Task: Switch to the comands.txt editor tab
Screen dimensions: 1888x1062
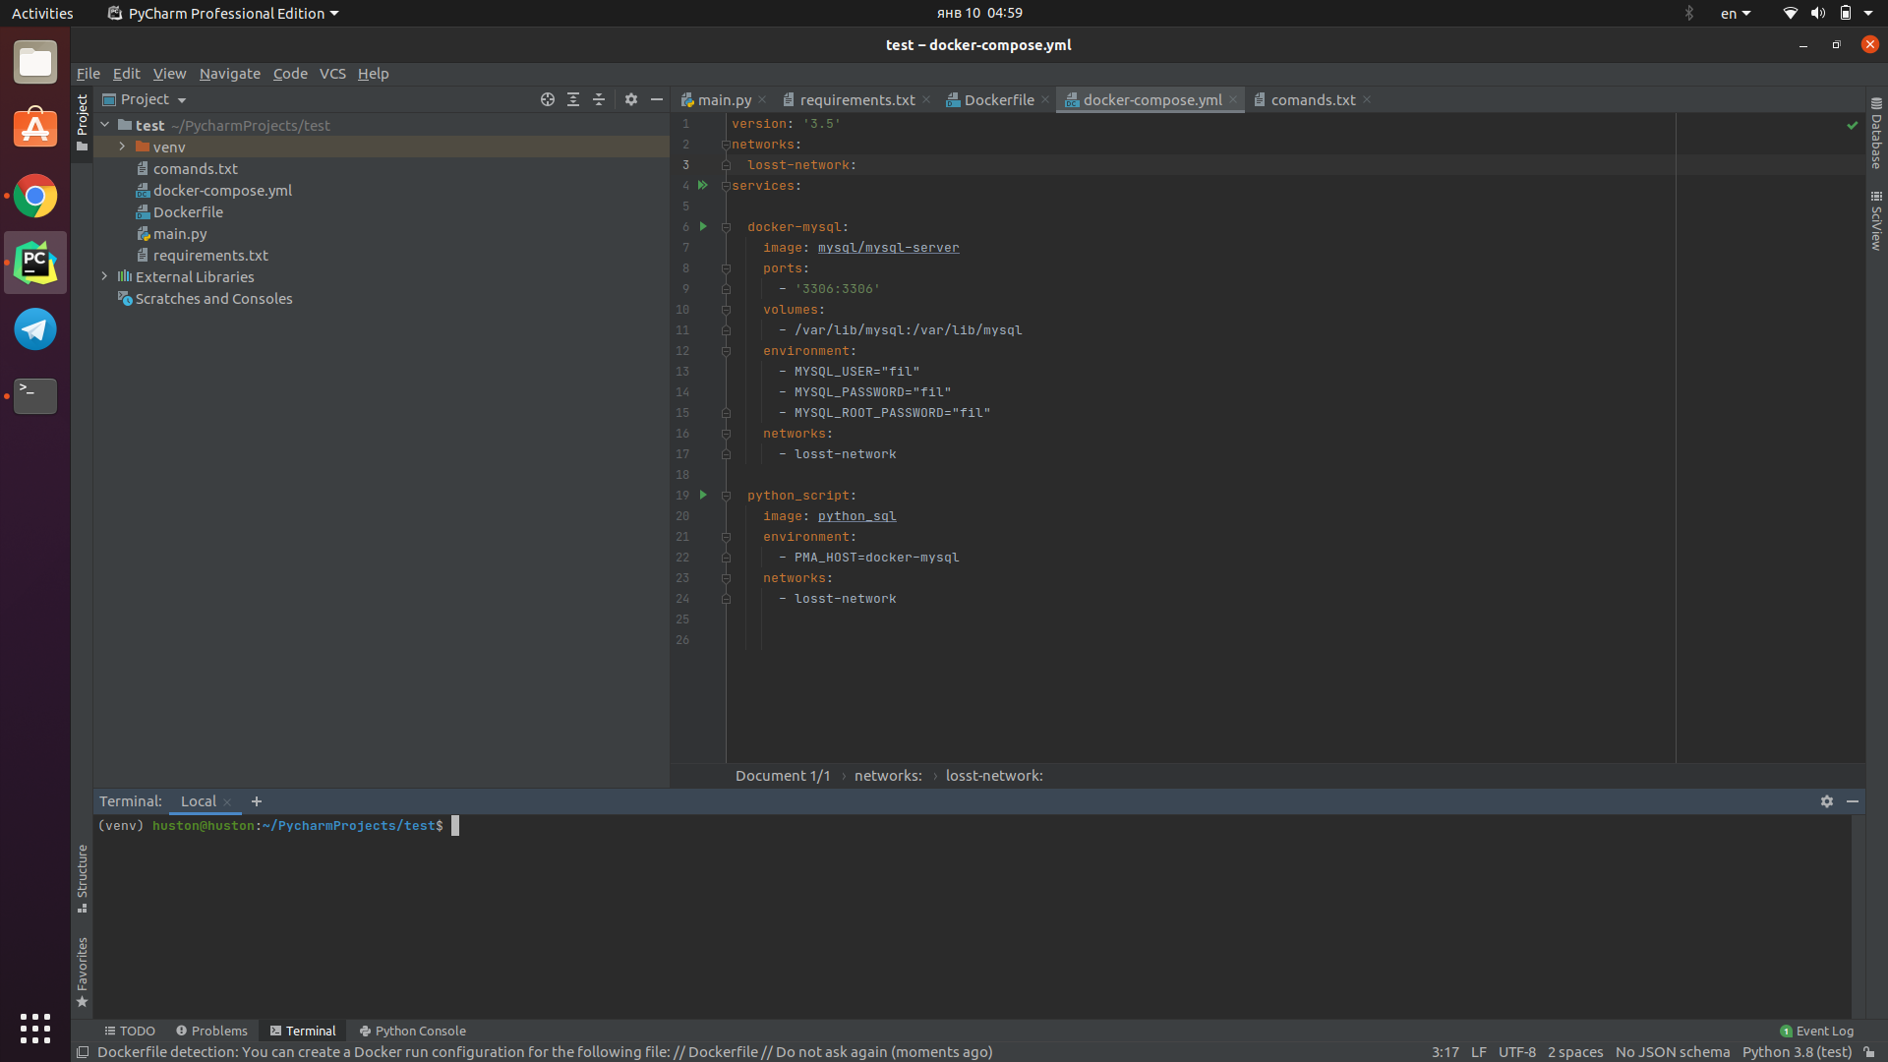Action: (x=1312, y=99)
